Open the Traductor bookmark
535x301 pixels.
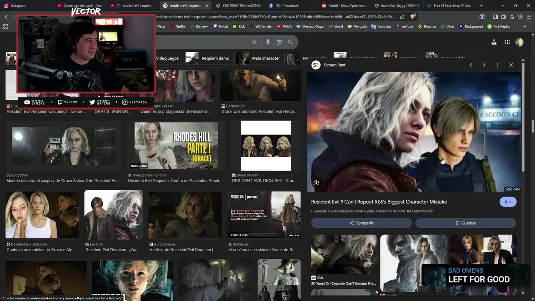380,26
